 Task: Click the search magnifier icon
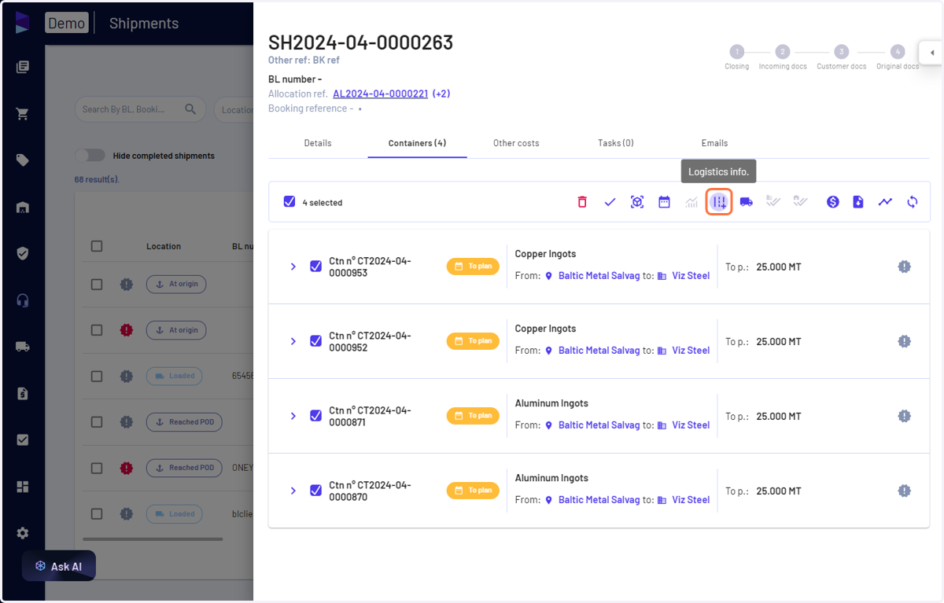[x=190, y=109]
